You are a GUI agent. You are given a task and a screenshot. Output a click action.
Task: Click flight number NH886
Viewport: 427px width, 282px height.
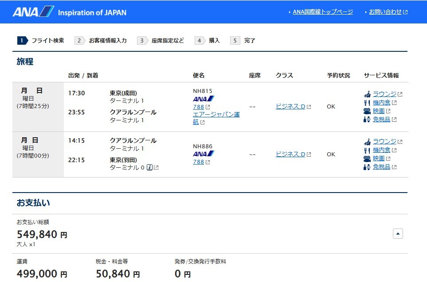point(202,146)
